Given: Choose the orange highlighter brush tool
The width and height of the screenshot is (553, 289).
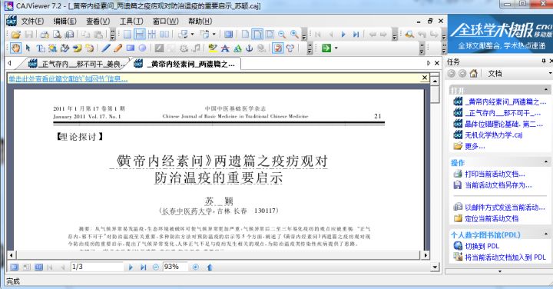Looking at the screenshot, I should coord(118,48).
